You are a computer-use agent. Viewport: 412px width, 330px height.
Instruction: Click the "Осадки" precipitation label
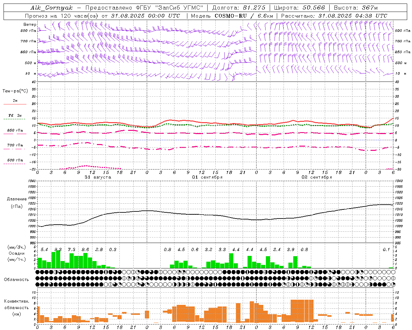16,253
